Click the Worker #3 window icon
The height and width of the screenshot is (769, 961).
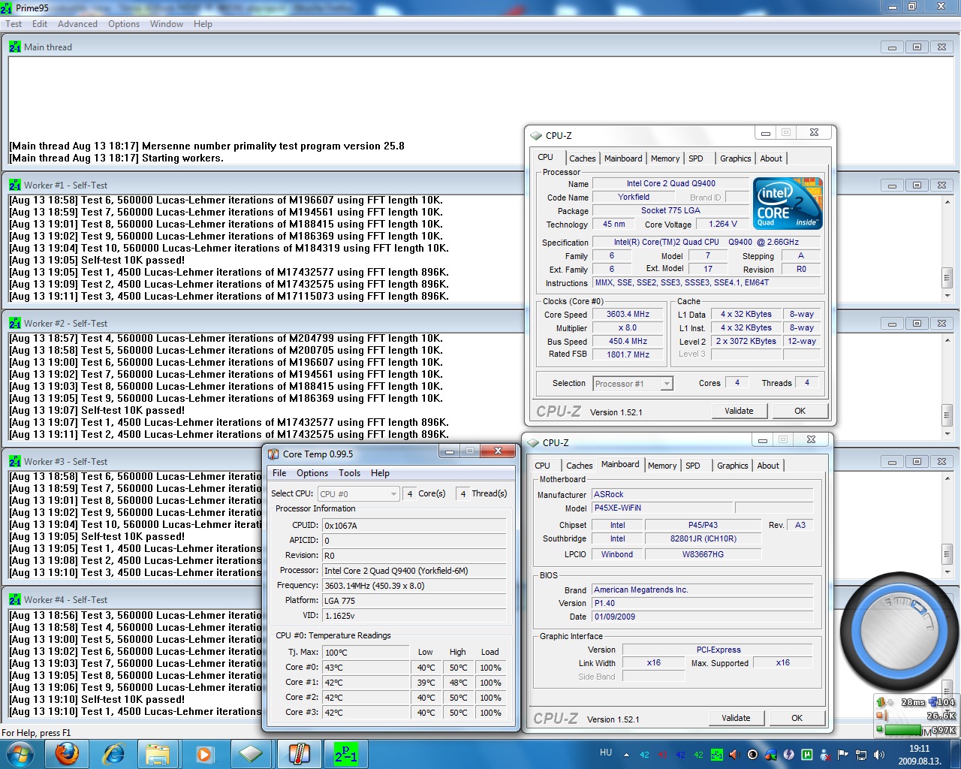pyautogui.click(x=15, y=461)
